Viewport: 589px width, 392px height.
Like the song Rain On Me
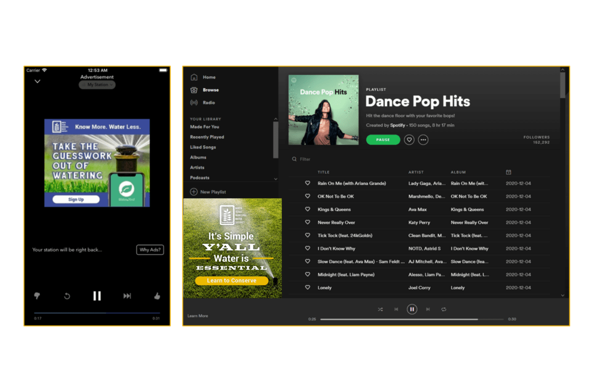pos(308,183)
